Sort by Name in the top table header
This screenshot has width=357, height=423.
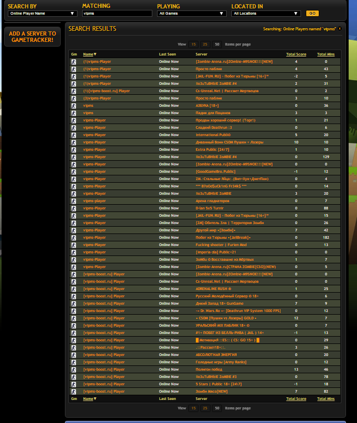tap(90, 54)
